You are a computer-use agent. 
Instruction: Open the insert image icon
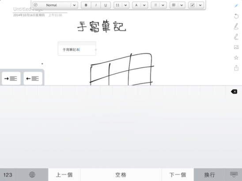coord(236,47)
